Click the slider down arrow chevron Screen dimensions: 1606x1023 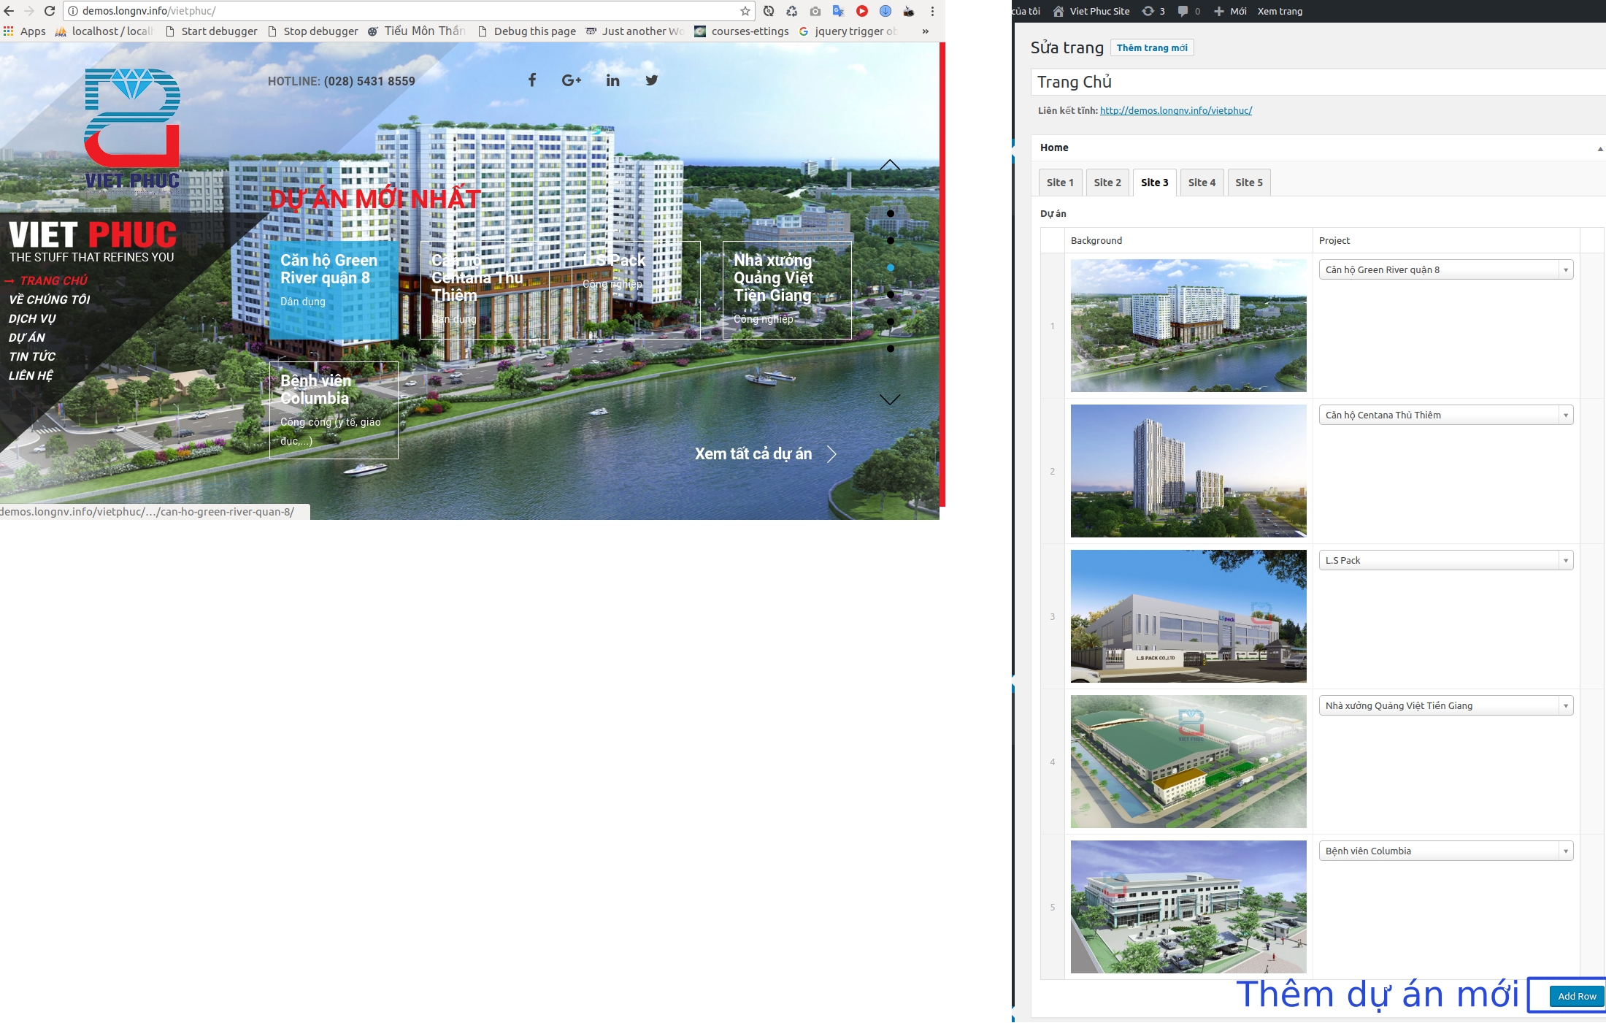click(x=890, y=399)
